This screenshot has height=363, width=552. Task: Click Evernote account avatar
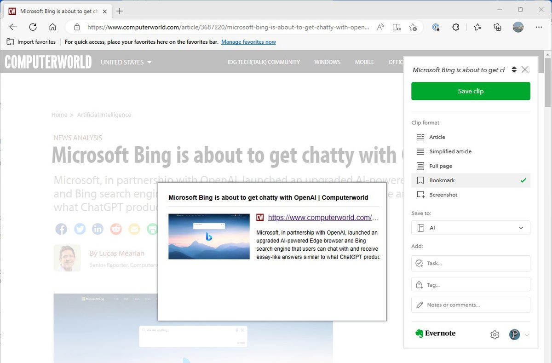tap(514, 334)
